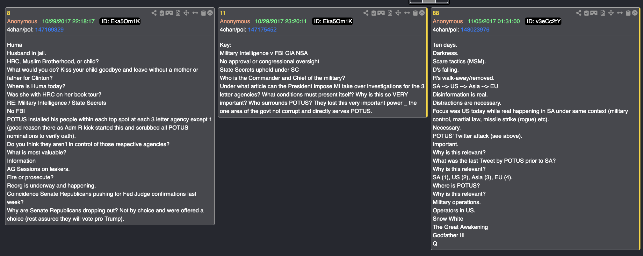Click the yellow post number 8
Viewport: 643px width, 256px height.
9,13
